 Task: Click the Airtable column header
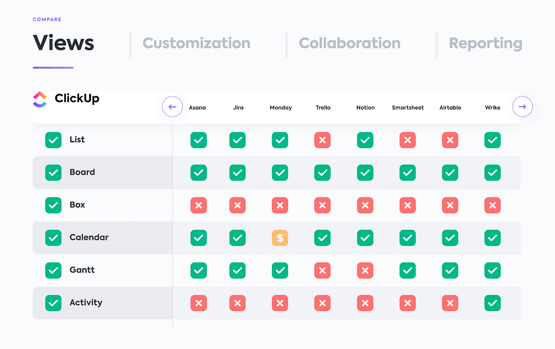pos(450,107)
